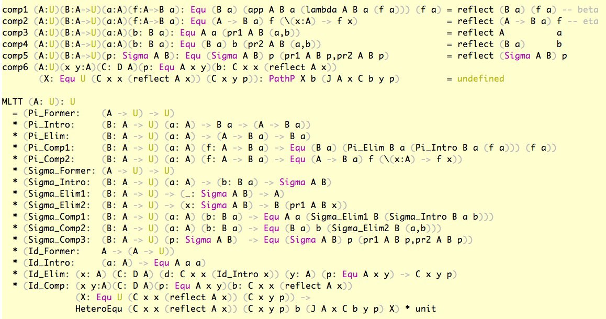The height and width of the screenshot is (319, 606).
Task: Click the comp2 definition name
Action: 15,21
